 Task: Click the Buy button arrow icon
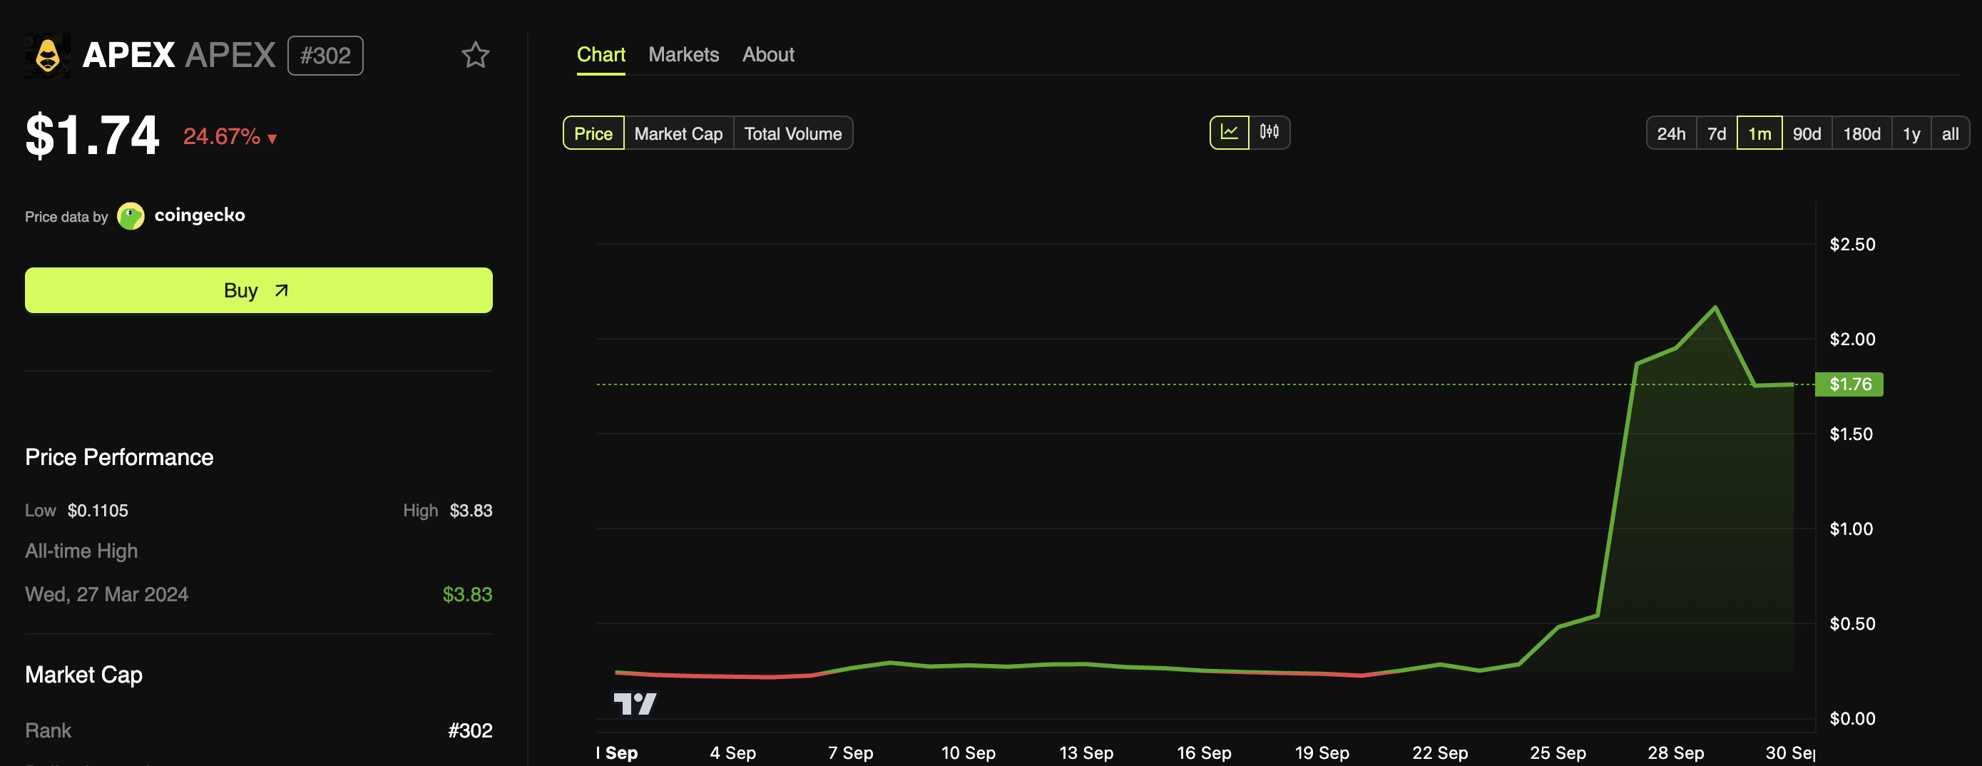click(280, 290)
